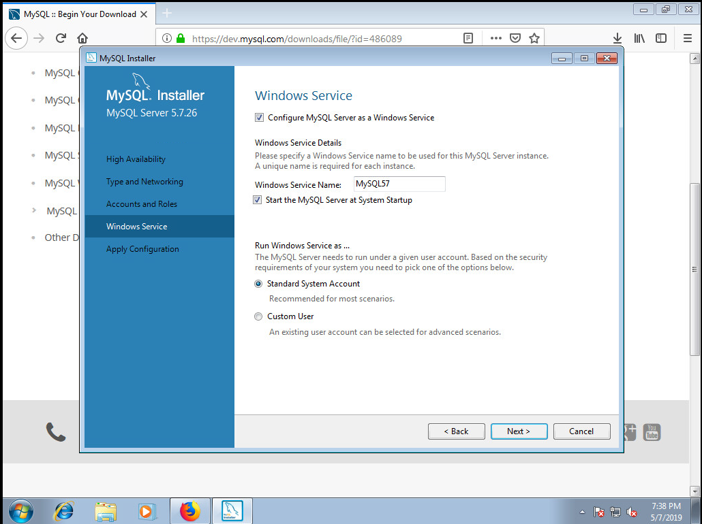
Task: Open Windows Media Player from taskbar
Action: pyautogui.click(x=147, y=511)
